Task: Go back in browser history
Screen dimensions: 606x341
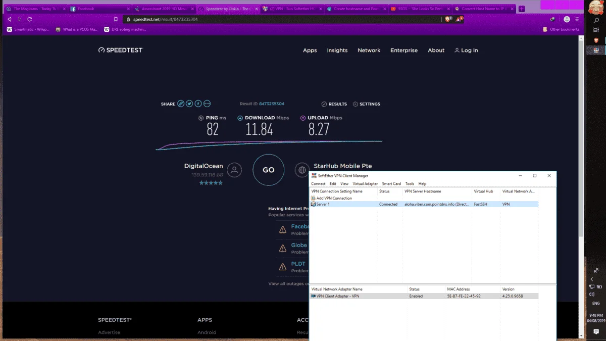Action: pos(10,19)
